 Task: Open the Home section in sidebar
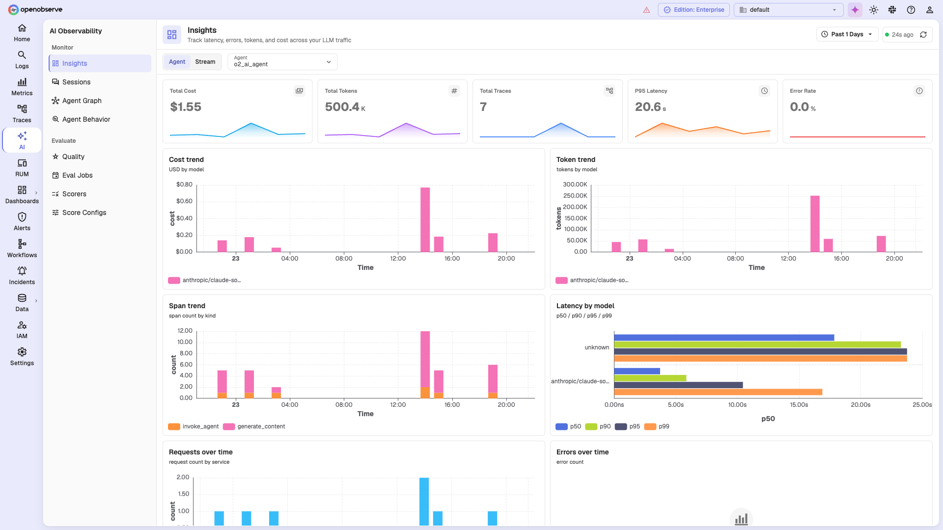pyautogui.click(x=22, y=33)
